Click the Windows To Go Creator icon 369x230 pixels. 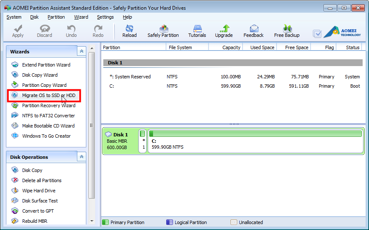15,136
